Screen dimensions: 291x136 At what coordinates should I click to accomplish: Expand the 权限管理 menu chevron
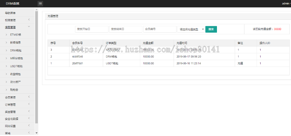pos(29,20)
